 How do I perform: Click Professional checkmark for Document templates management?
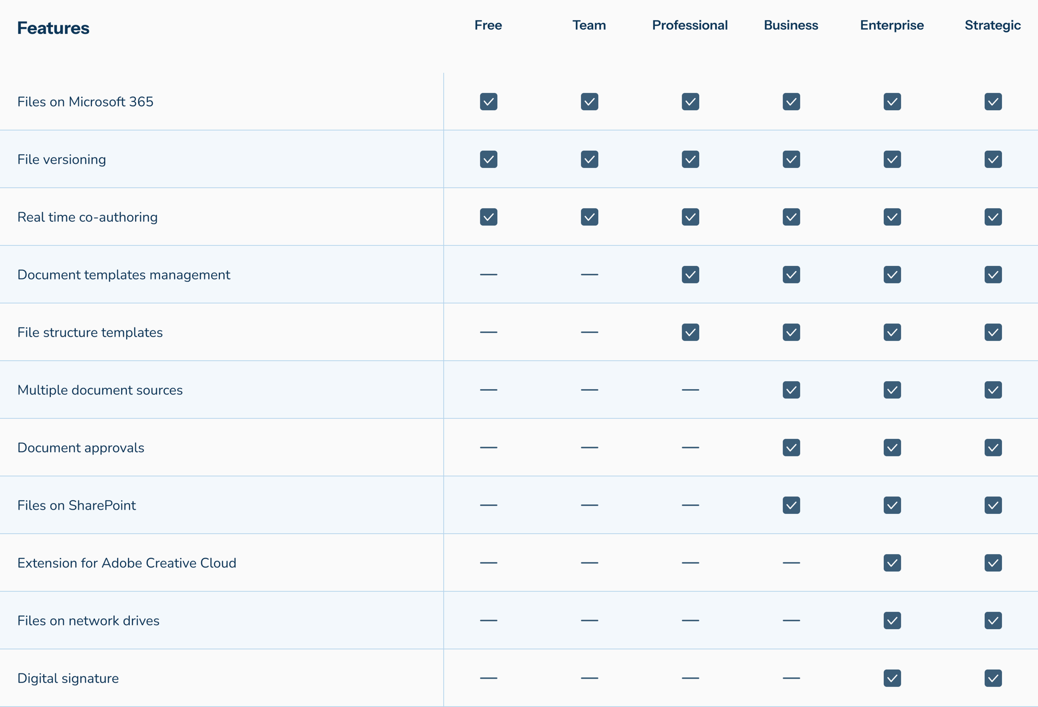tap(691, 275)
